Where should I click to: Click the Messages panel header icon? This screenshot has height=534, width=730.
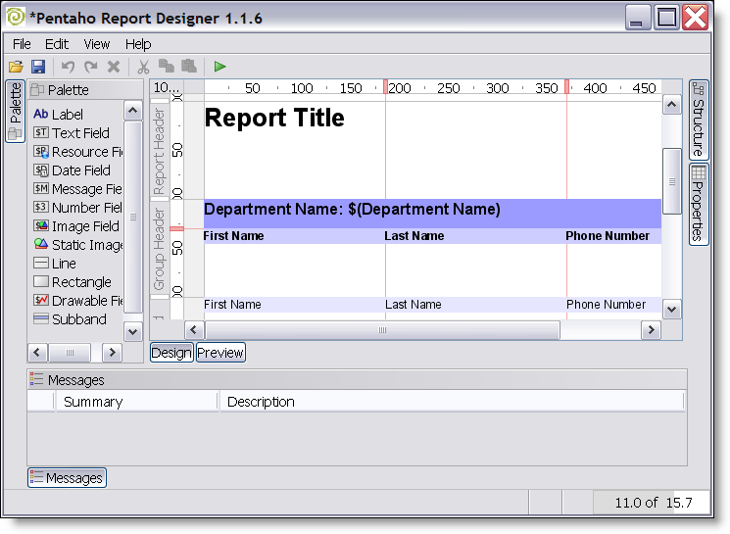tap(36, 379)
